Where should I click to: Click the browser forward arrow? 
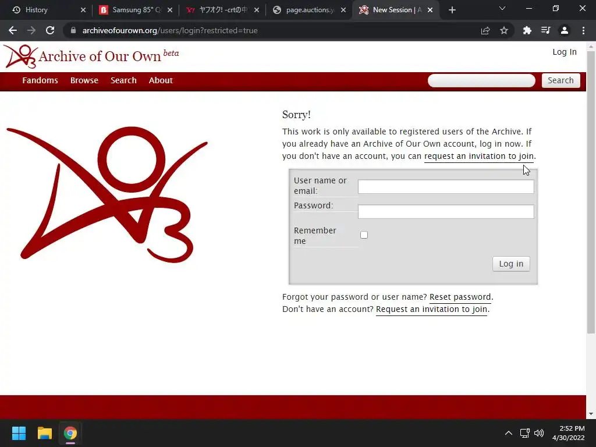pyautogui.click(x=31, y=30)
